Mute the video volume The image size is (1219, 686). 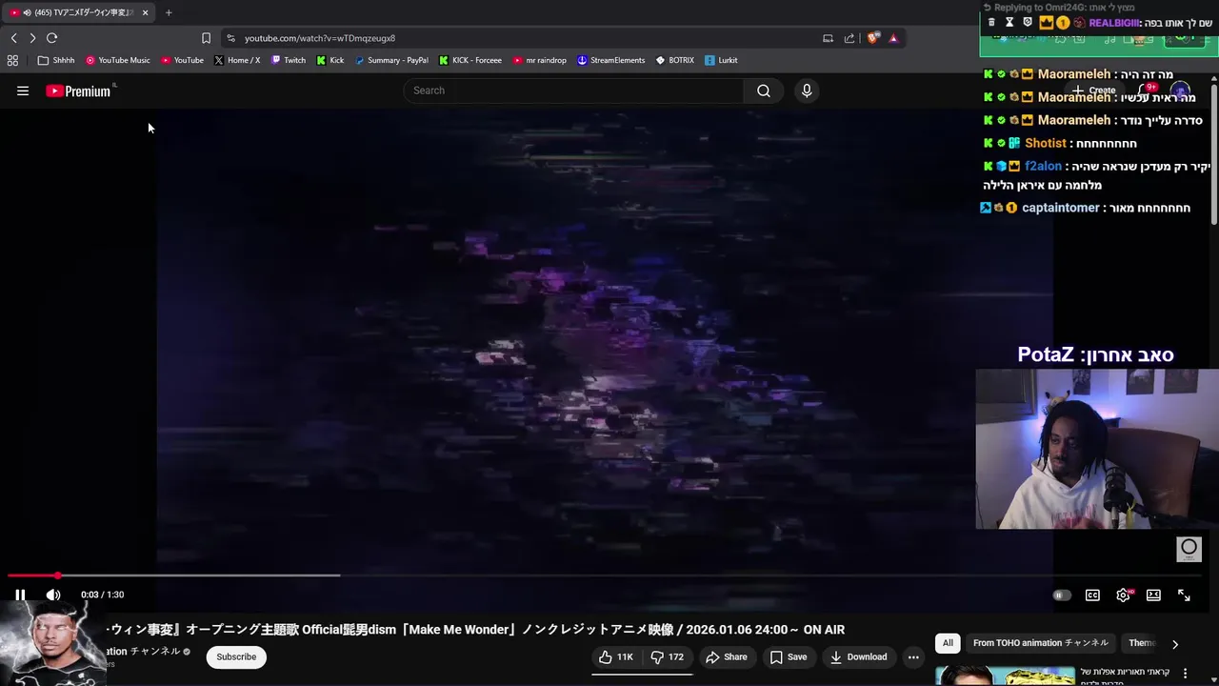tap(53, 595)
